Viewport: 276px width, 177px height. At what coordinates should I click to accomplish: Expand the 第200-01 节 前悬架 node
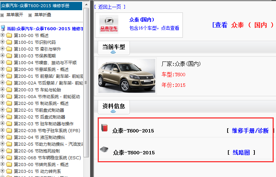(x=2, y=75)
